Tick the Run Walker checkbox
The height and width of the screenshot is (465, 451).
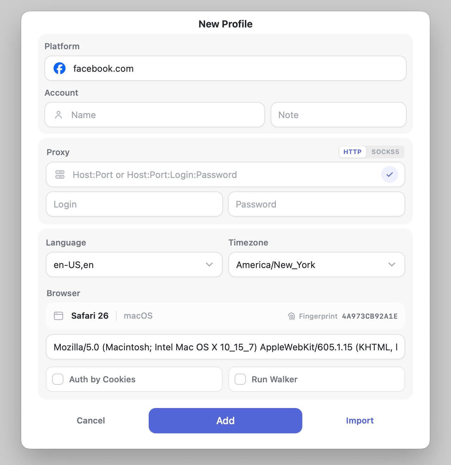tap(240, 379)
